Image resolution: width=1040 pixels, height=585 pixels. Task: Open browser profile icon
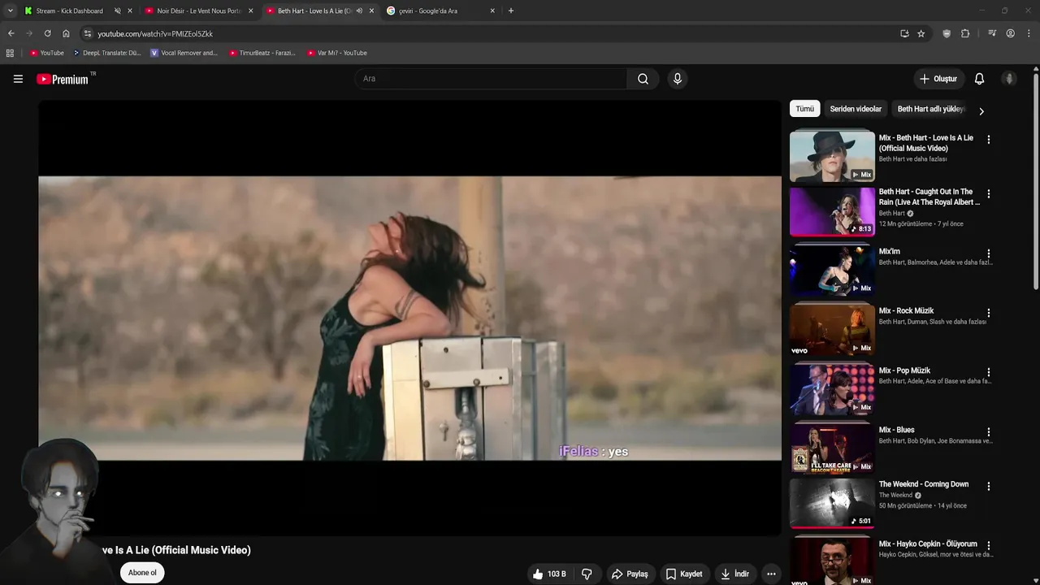click(x=1010, y=33)
